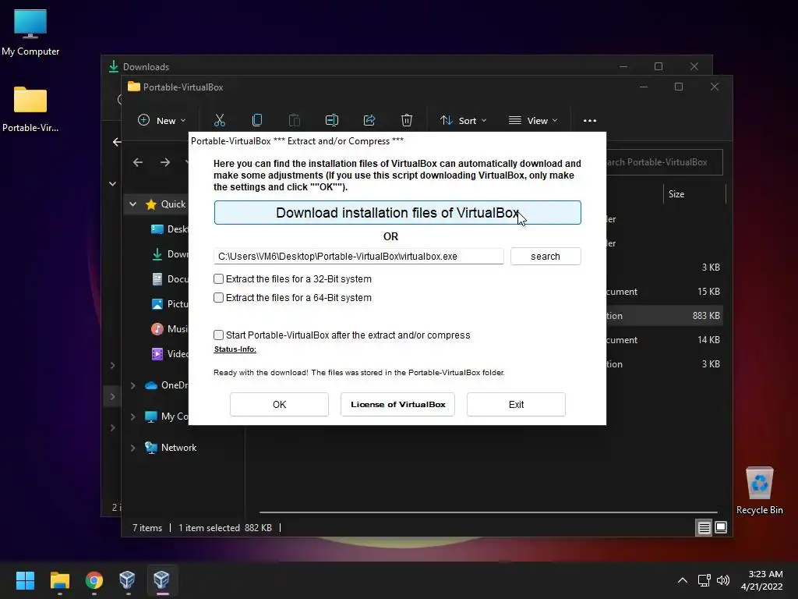Click the network tray icon

(x=704, y=580)
